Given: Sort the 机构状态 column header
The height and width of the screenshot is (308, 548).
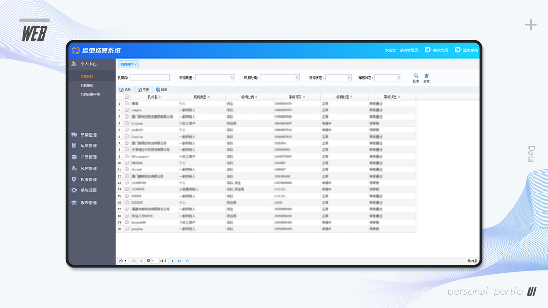Looking at the screenshot, I should pyautogui.click(x=345, y=97).
